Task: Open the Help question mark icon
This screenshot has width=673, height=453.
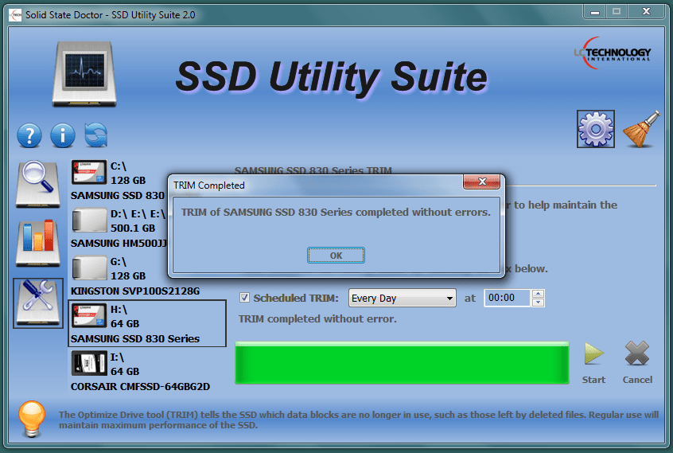Action: pyautogui.click(x=29, y=135)
